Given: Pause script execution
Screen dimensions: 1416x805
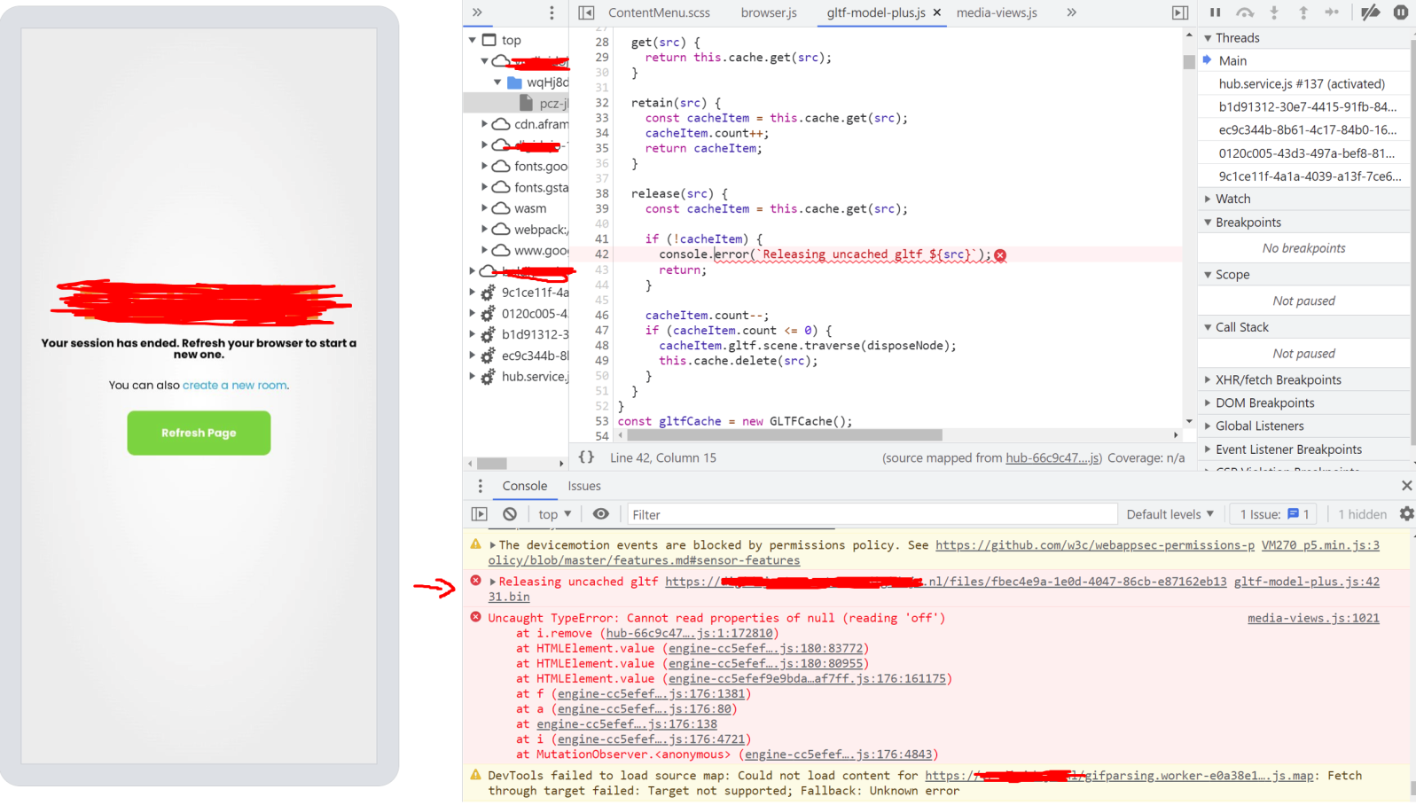Looking at the screenshot, I should tap(1215, 12).
